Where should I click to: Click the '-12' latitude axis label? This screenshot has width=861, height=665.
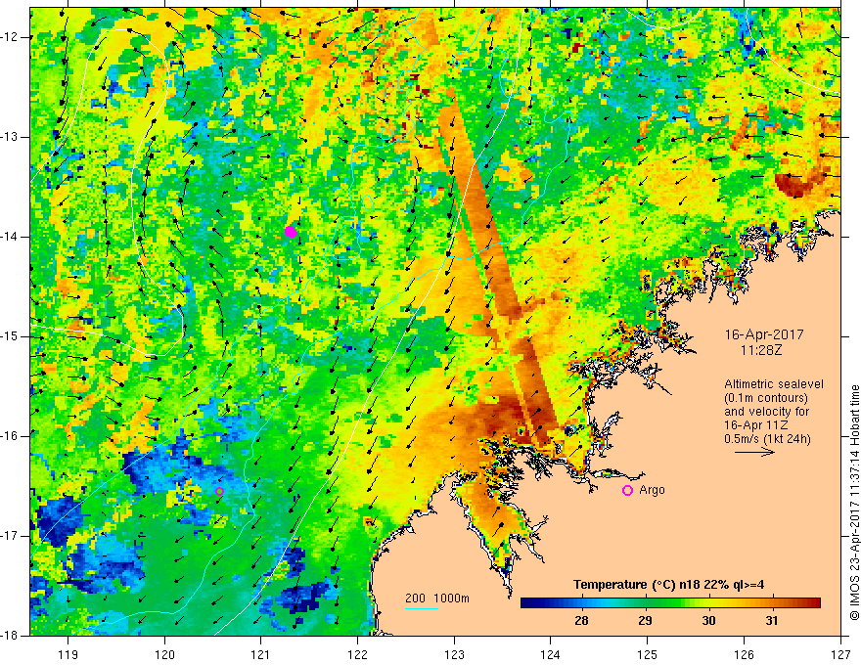11,37
